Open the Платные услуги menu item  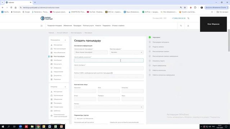(x=88, y=26)
